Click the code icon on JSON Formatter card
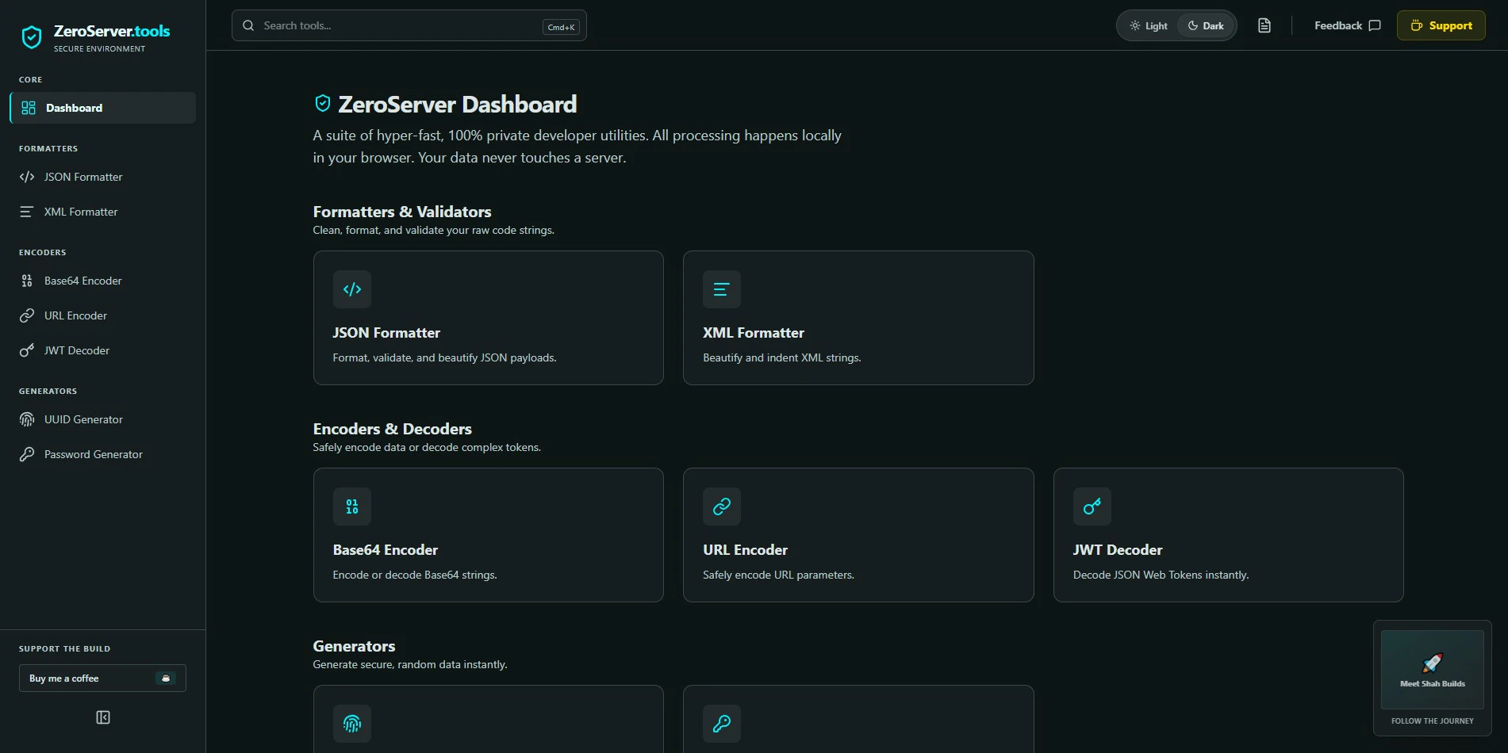Screen dimensions: 1508x753 [x=352, y=289]
